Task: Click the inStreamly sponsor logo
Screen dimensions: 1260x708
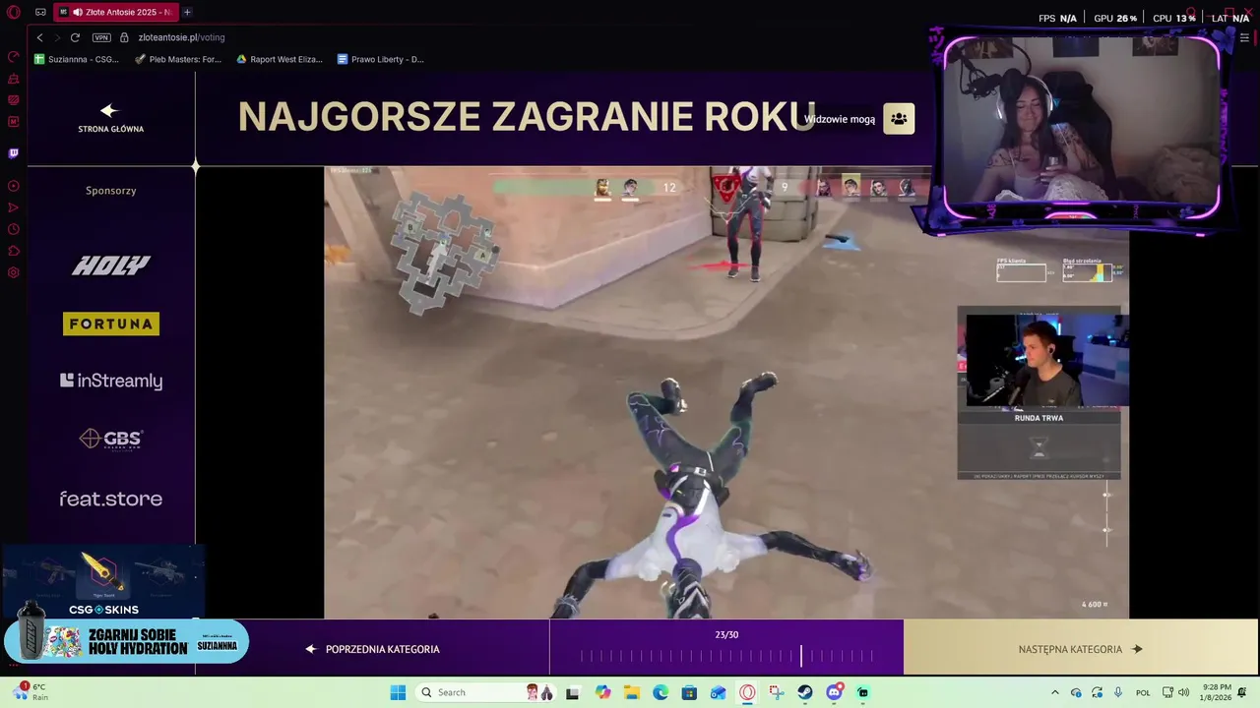Action: [x=111, y=381]
